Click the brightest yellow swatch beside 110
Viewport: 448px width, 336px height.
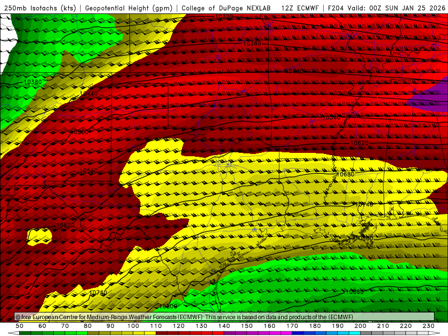[x=150, y=333]
